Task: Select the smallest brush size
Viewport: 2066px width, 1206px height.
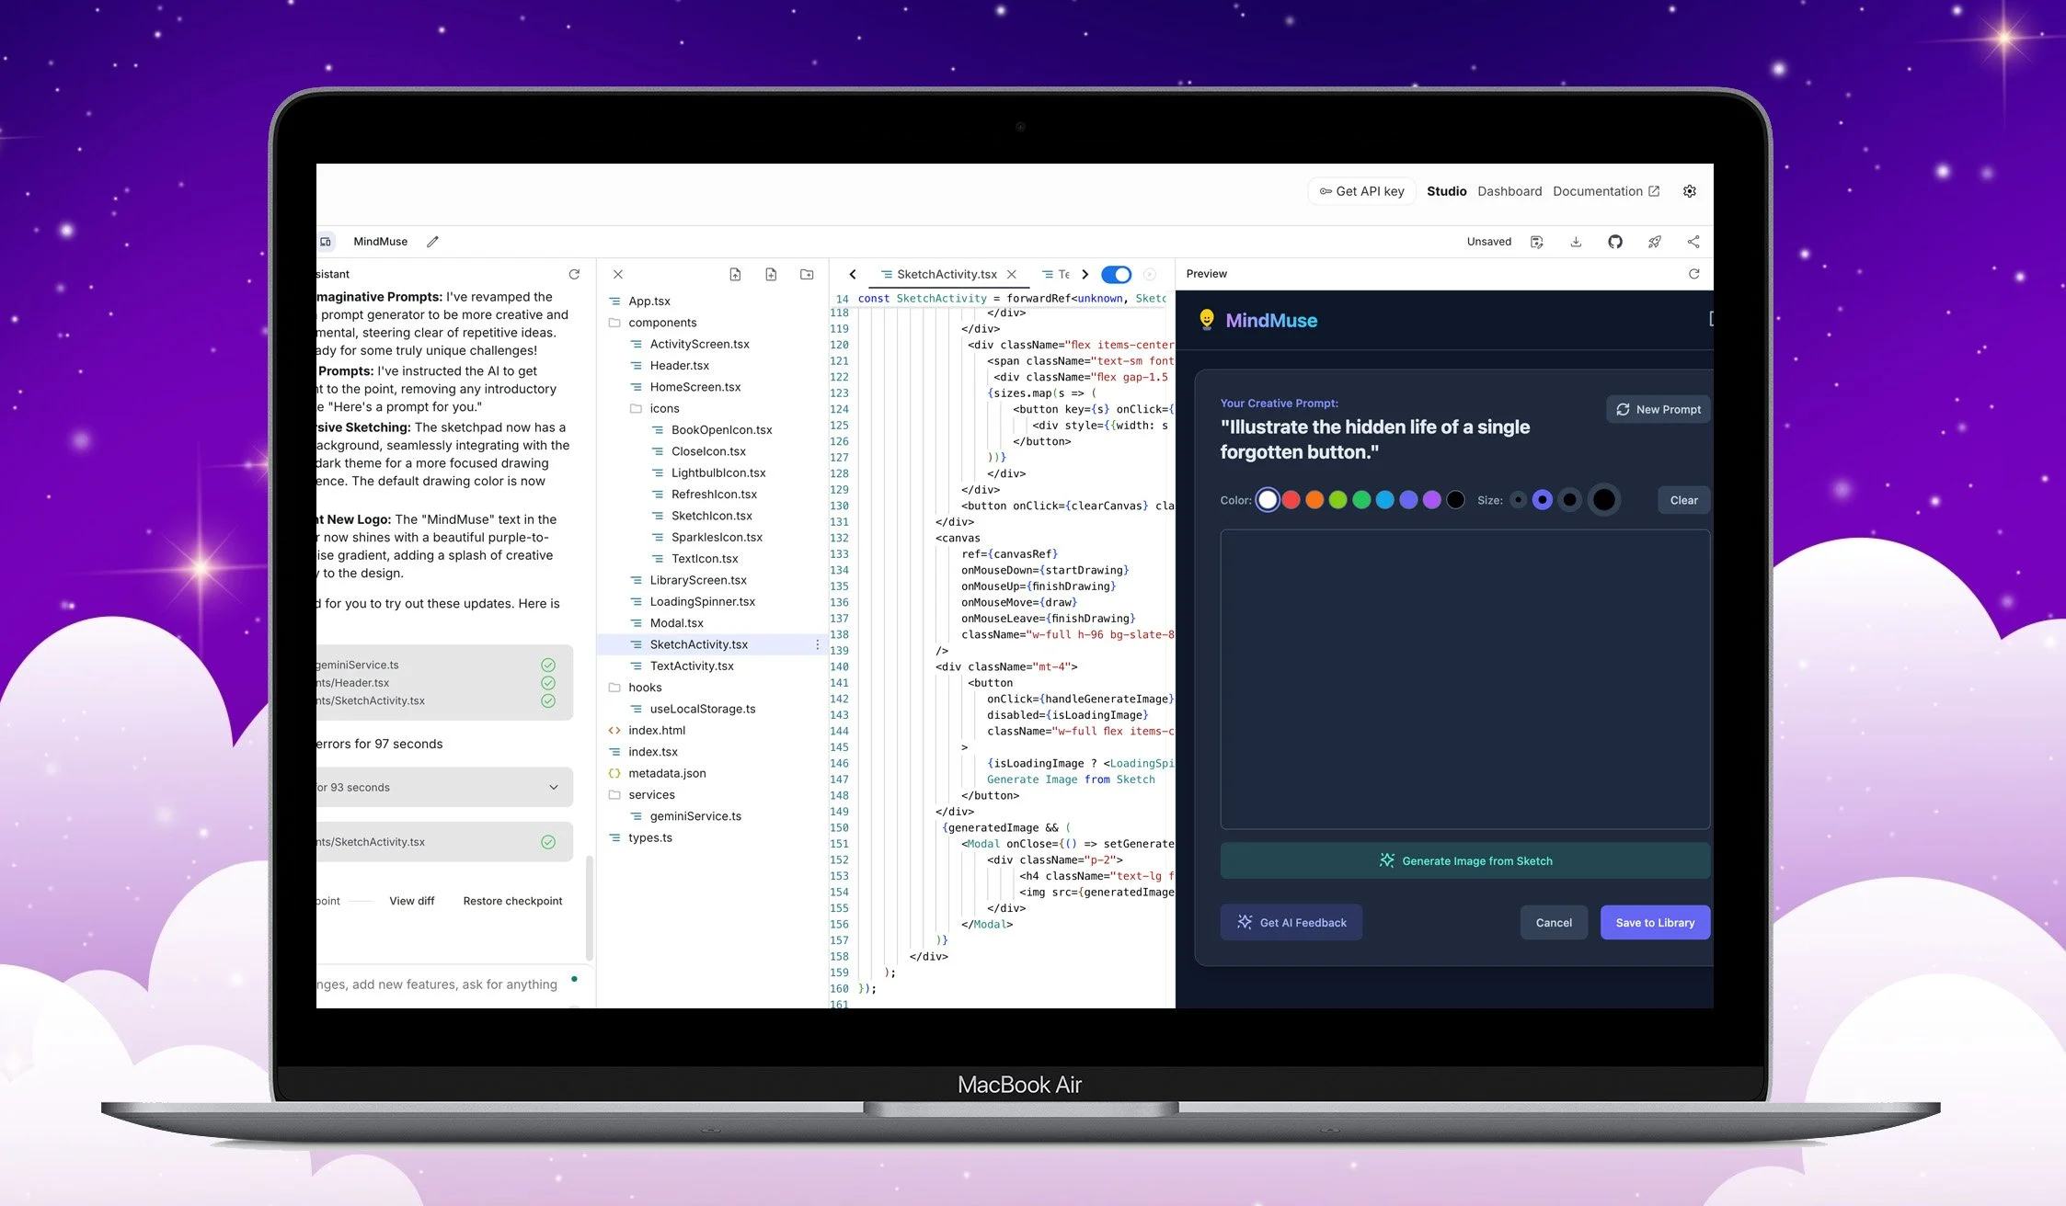Action: tap(1518, 500)
